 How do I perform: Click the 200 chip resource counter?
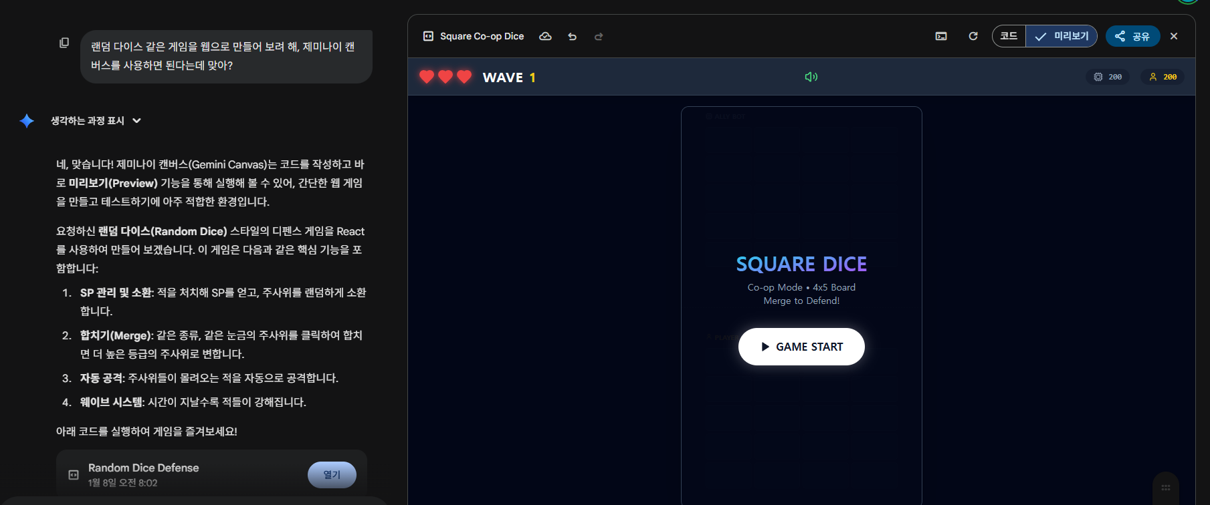click(1108, 77)
